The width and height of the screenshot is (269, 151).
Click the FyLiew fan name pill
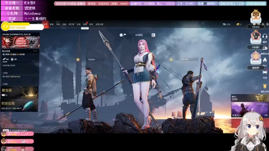(256, 27)
